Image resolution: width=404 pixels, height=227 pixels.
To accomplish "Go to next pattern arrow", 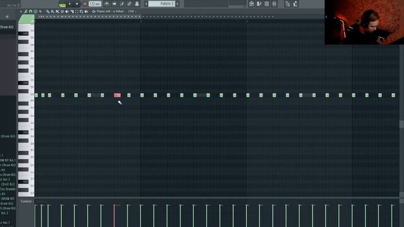I will pyautogui.click(x=177, y=4).
